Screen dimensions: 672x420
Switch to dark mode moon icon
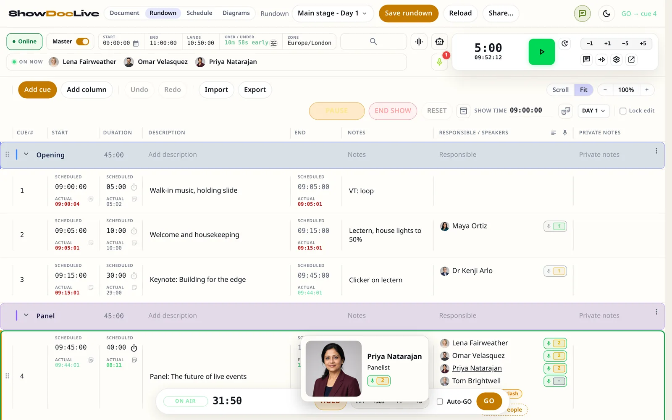[606, 13]
